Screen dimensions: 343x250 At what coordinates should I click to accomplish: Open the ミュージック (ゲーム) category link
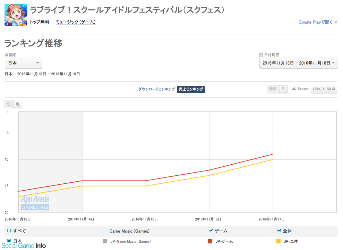click(x=76, y=22)
